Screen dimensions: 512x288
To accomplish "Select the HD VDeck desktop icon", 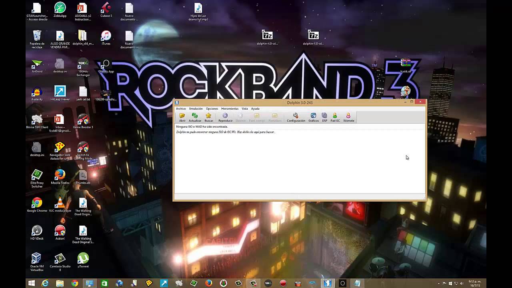I will point(37,233).
